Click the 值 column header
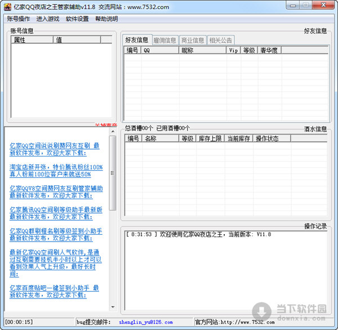 click(x=77, y=39)
